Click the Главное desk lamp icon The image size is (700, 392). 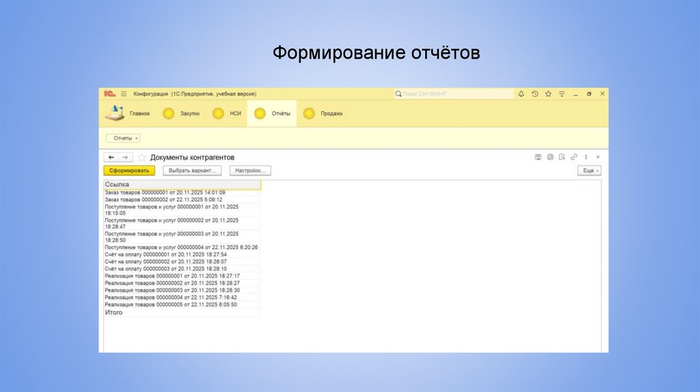(x=115, y=113)
